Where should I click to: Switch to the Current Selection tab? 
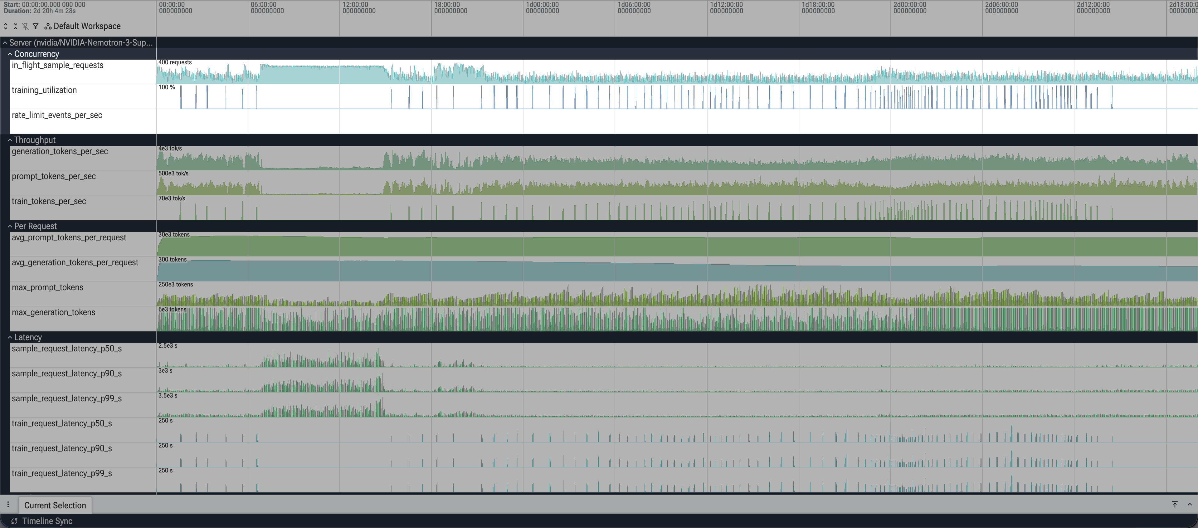pyautogui.click(x=55, y=505)
